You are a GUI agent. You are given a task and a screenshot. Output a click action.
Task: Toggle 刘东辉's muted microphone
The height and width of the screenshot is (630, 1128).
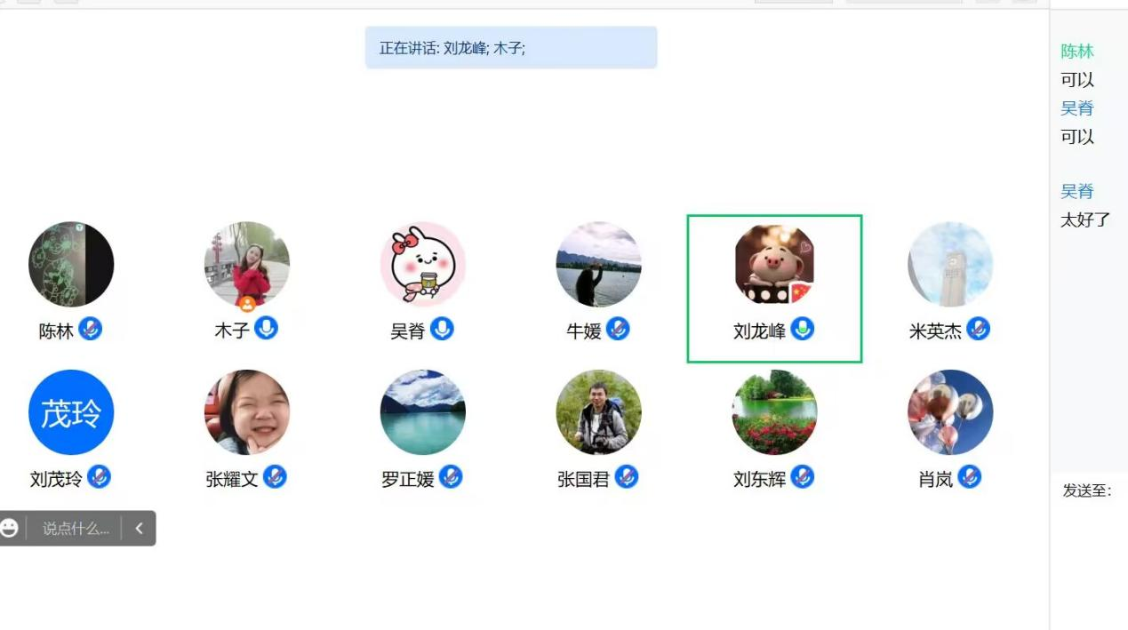click(803, 477)
